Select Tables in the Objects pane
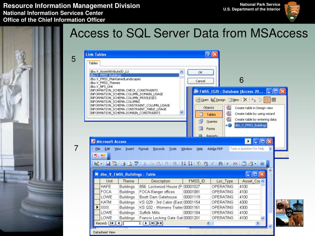 click(209, 114)
